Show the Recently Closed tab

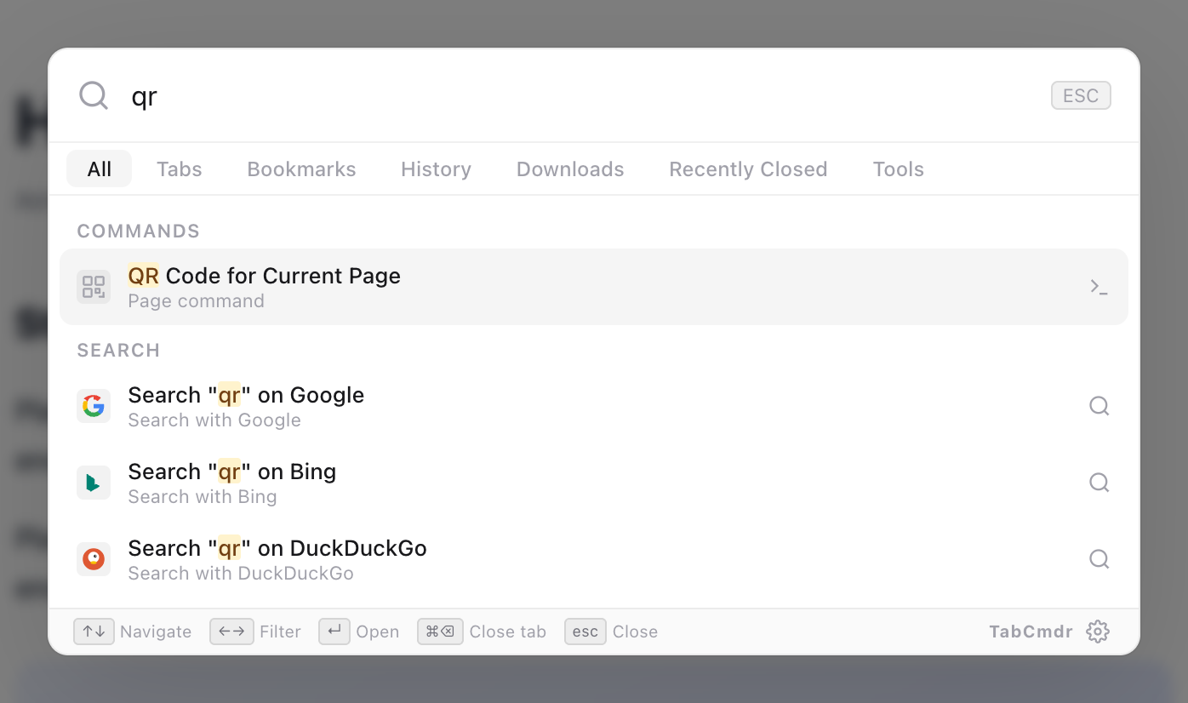[748, 169]
